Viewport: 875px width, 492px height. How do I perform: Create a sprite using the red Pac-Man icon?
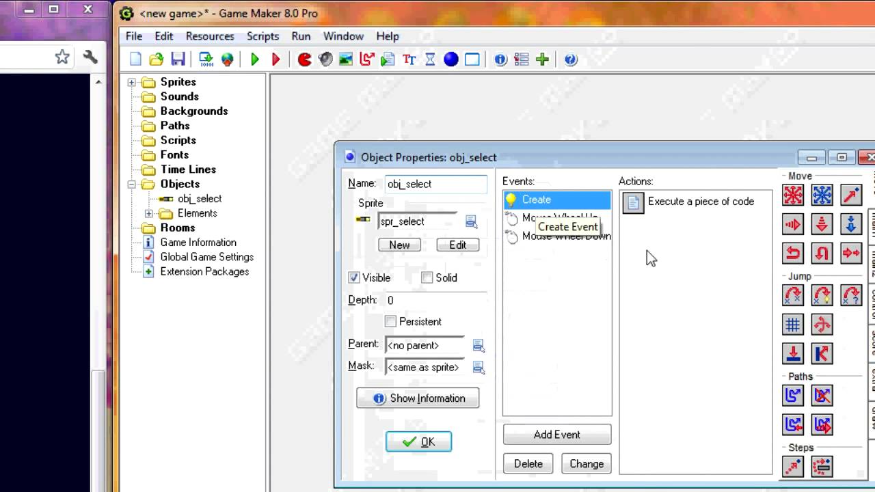305,59
